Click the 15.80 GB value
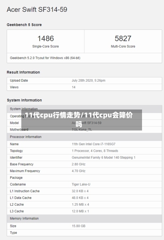This screenshot has height=240, width=164. tap(78, 226)
